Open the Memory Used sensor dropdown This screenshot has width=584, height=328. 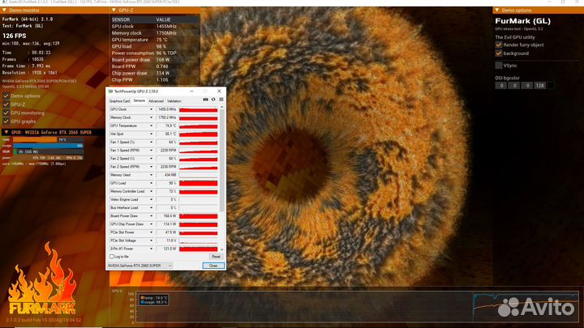[151, 175]
